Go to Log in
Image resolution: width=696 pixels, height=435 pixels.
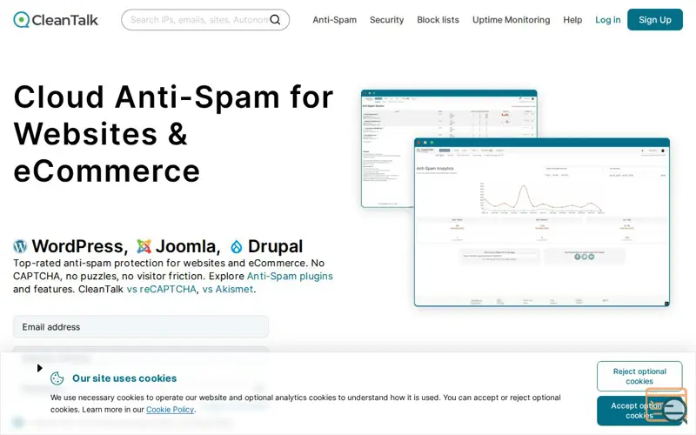pyautogui.click(x=607, y=19)
